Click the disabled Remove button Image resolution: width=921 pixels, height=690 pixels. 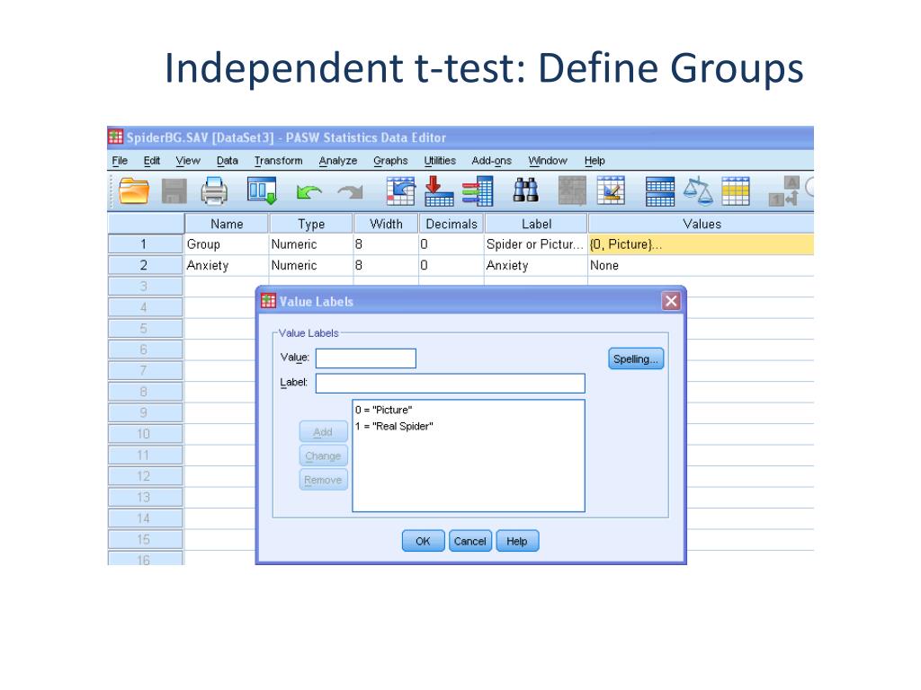click(323, 480)
